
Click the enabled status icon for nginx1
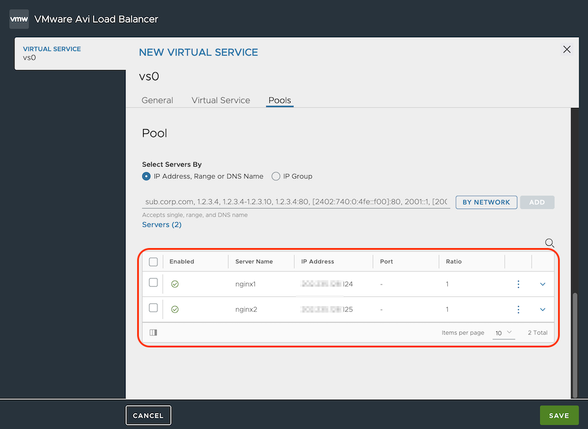(175, 284)
